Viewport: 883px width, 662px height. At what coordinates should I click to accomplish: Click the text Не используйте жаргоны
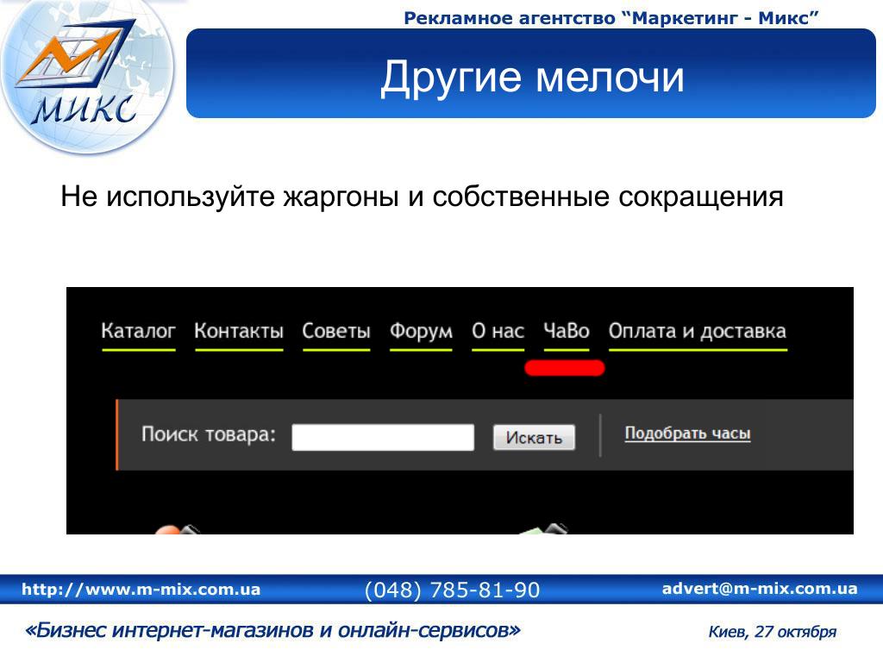pos(229,197)
